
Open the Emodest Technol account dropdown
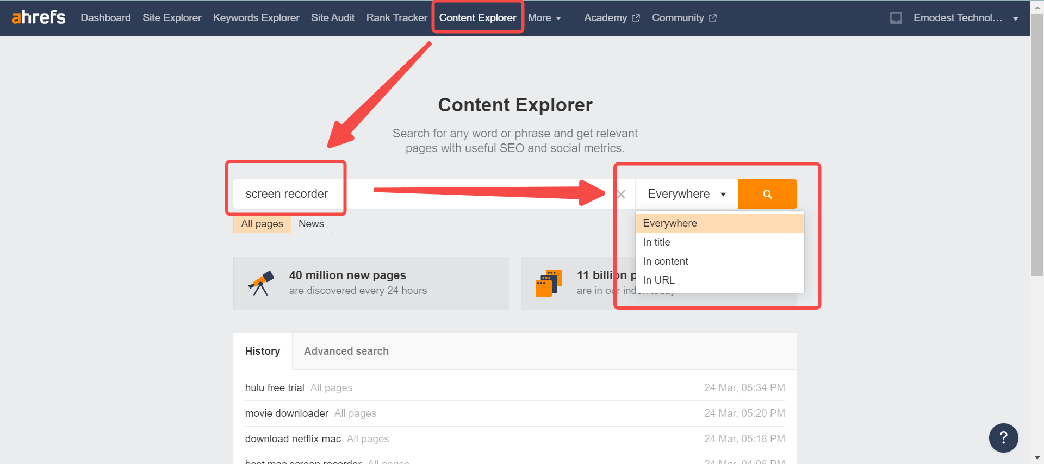click(966, 18)
